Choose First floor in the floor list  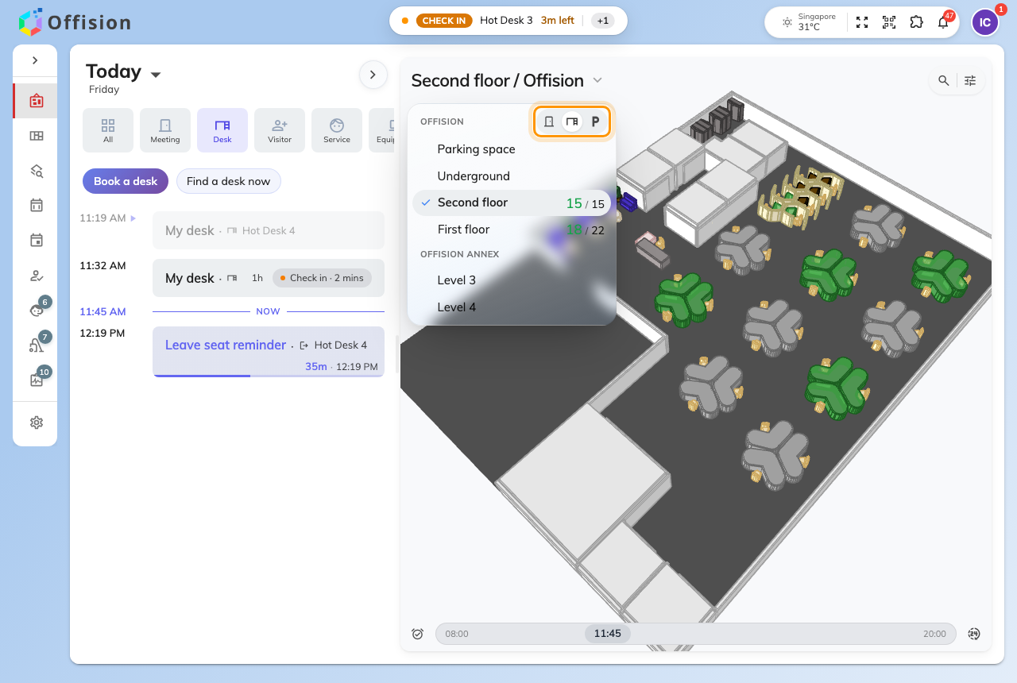[x=512, y=230]
